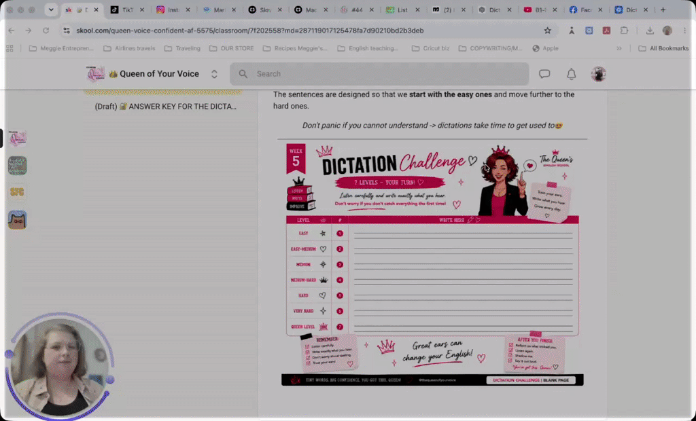This screenshot has height=421, width=696.
Task: Open the tab search dropdown arrow
Action: (x=51, y=10)
